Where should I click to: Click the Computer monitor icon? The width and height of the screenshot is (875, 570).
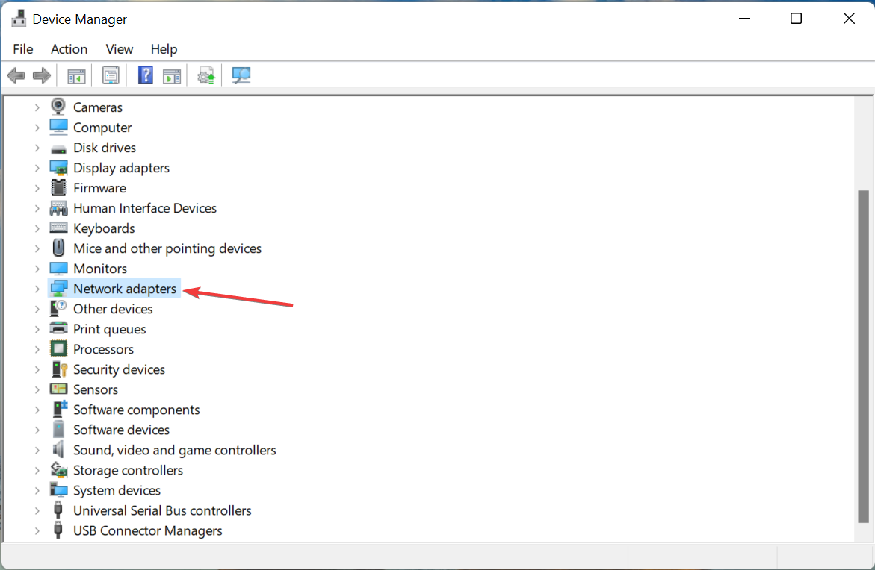point(58,127)
